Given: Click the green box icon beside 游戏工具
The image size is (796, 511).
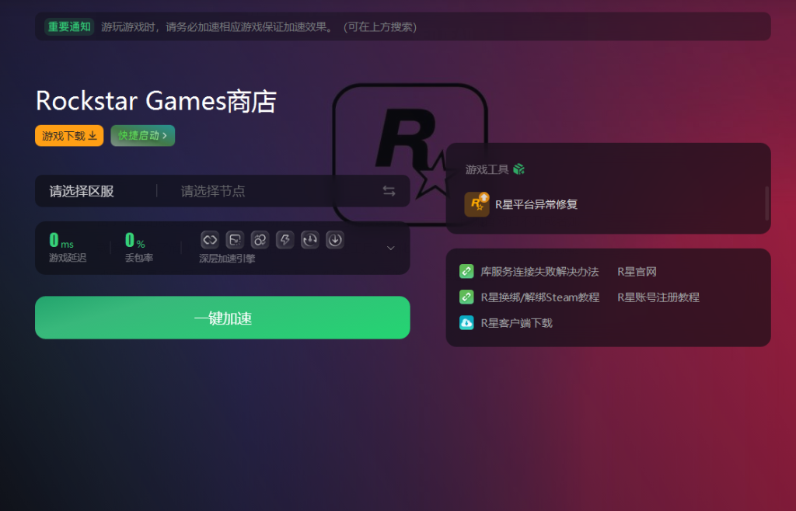Looking at the screenshot, I should tap(518, 169).
